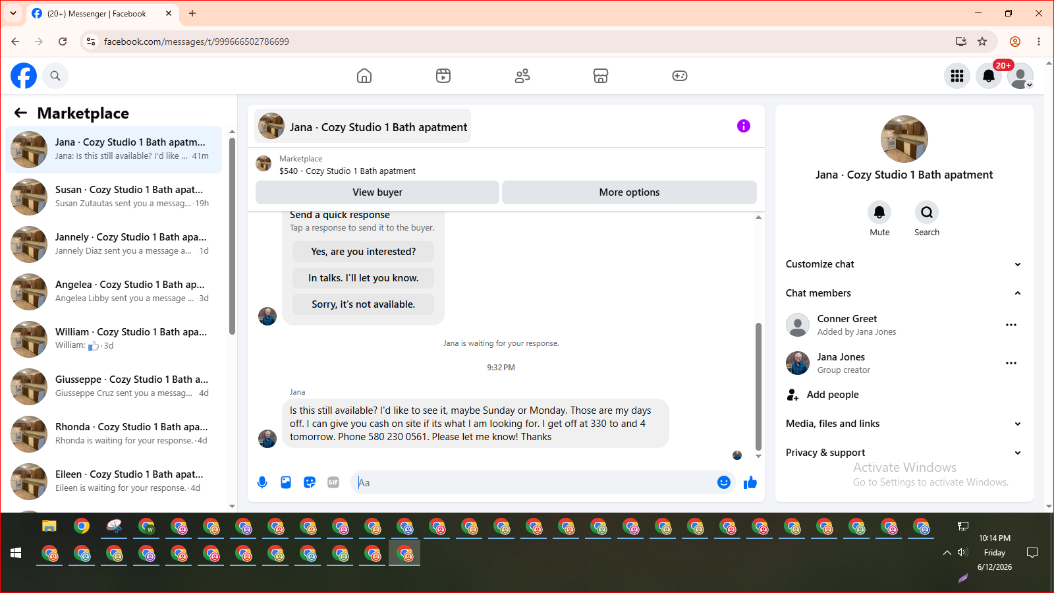This screenshot has width=1054, height=593.
Task: Bookmark this page with the star icon
Action: pos(982,42)
